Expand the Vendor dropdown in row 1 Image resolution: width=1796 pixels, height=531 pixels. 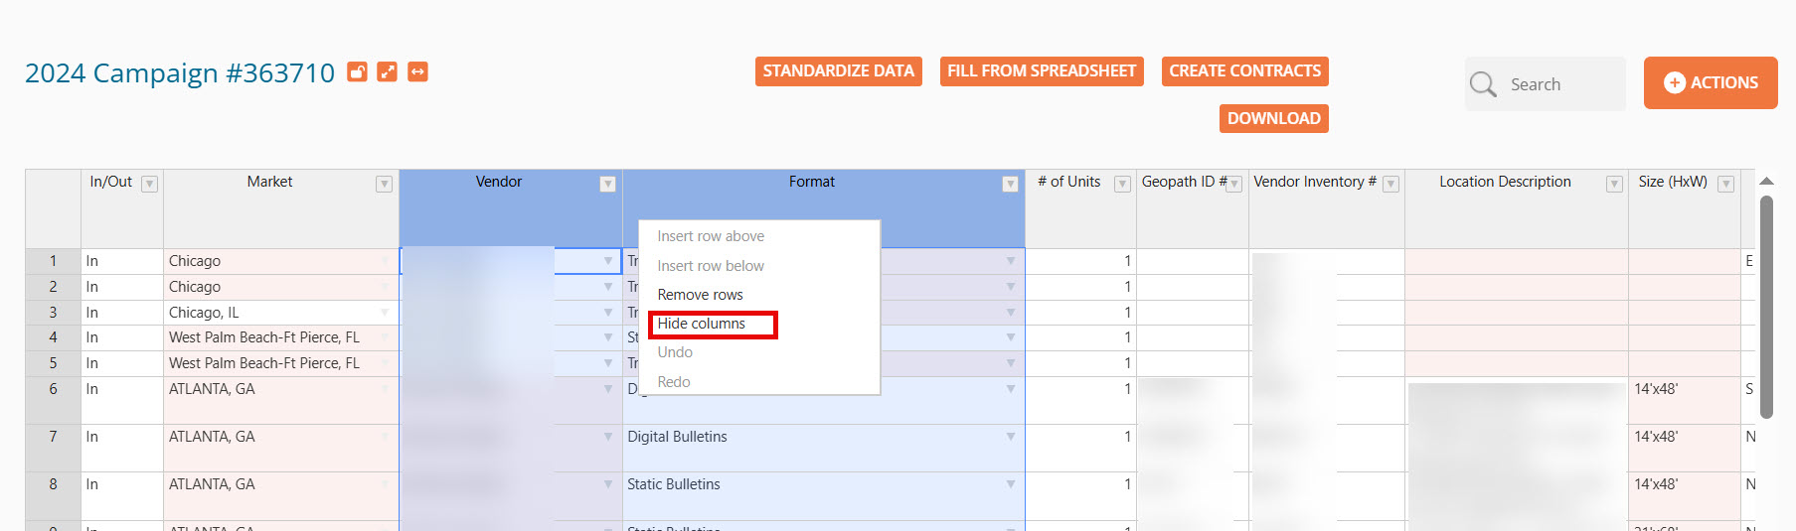(x=607, y=261)
